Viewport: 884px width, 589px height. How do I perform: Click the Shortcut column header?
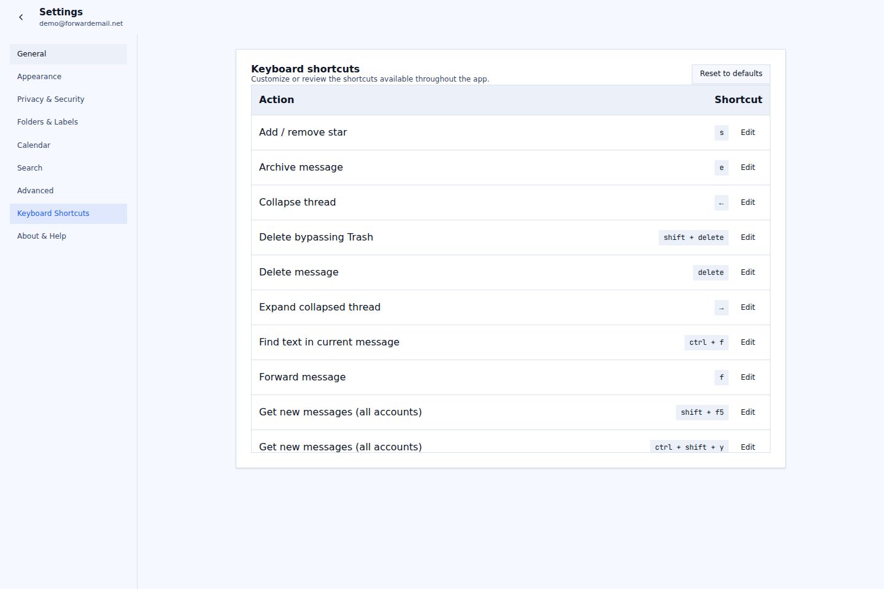coord(738,100)
